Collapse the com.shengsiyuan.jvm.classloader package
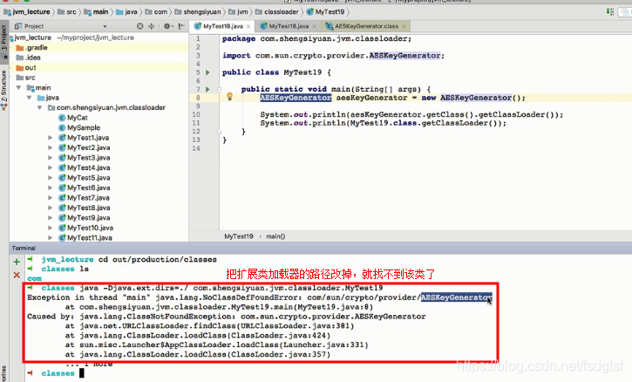 39,107
